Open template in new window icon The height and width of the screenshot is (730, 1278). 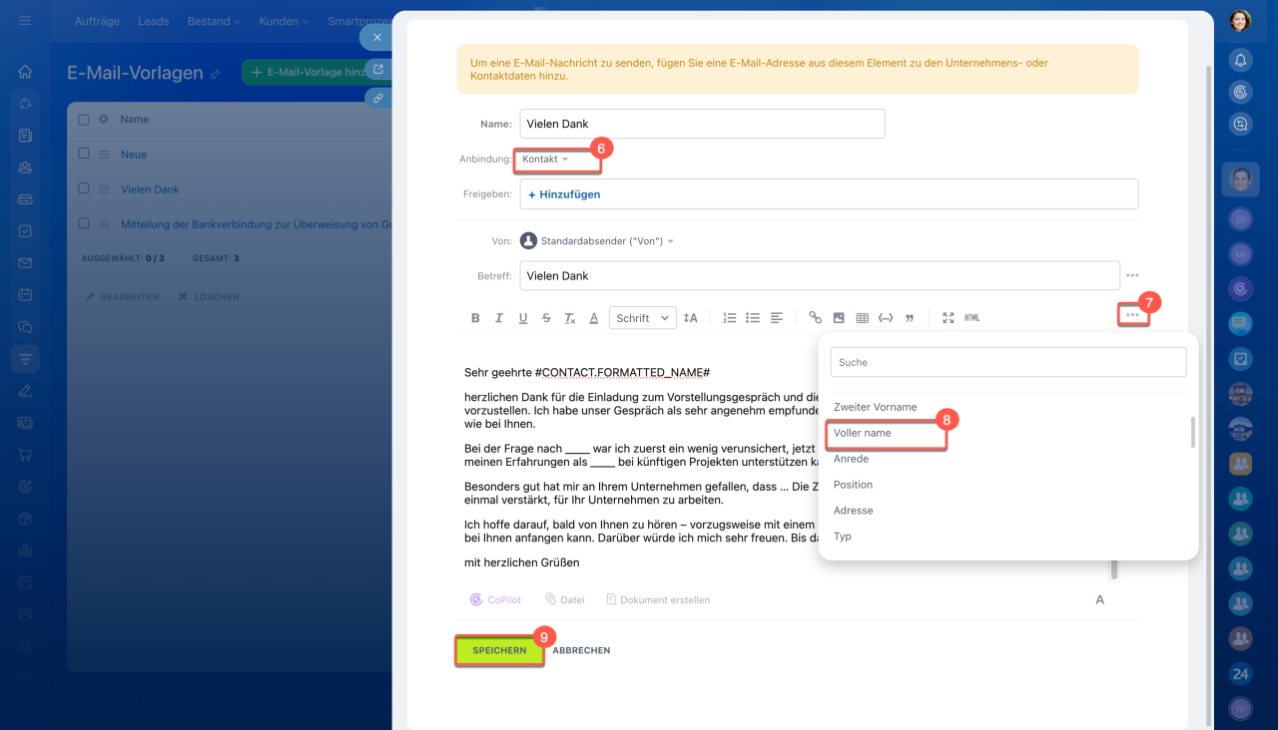[x=378, y=69]
